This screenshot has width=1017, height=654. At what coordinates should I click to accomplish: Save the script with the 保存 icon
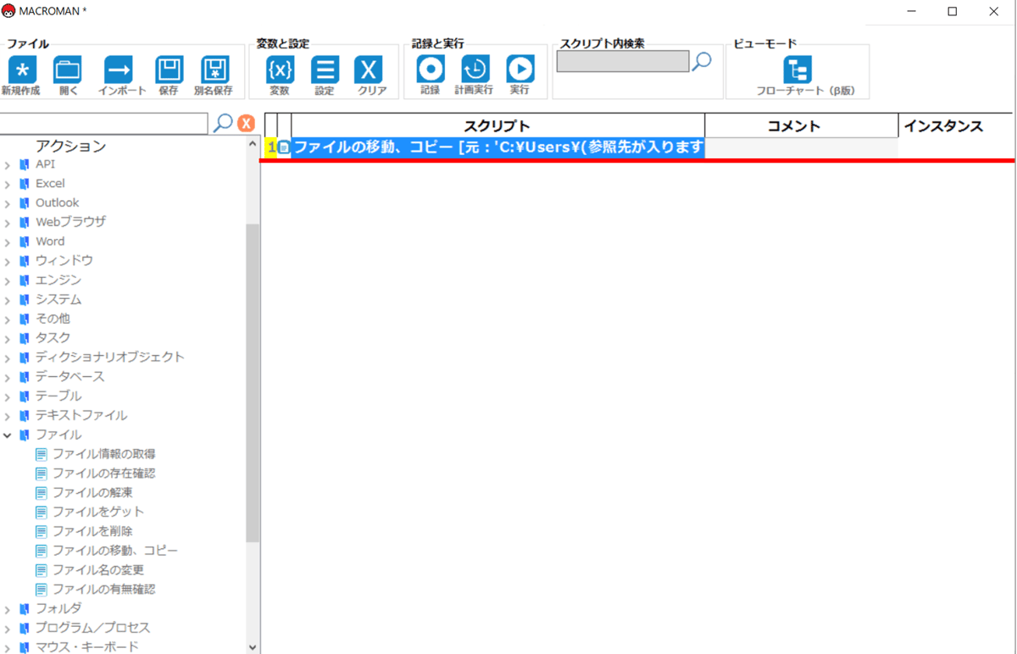point(169,69)
